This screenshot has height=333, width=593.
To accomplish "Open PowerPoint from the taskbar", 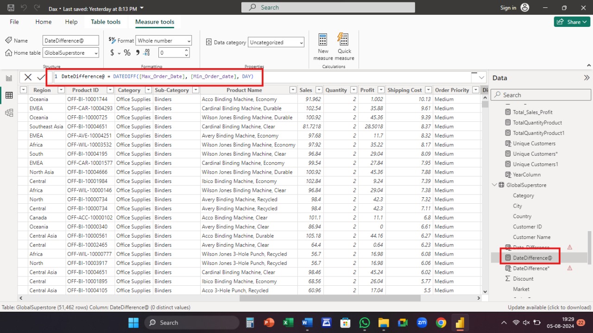I will coord(269,322).
